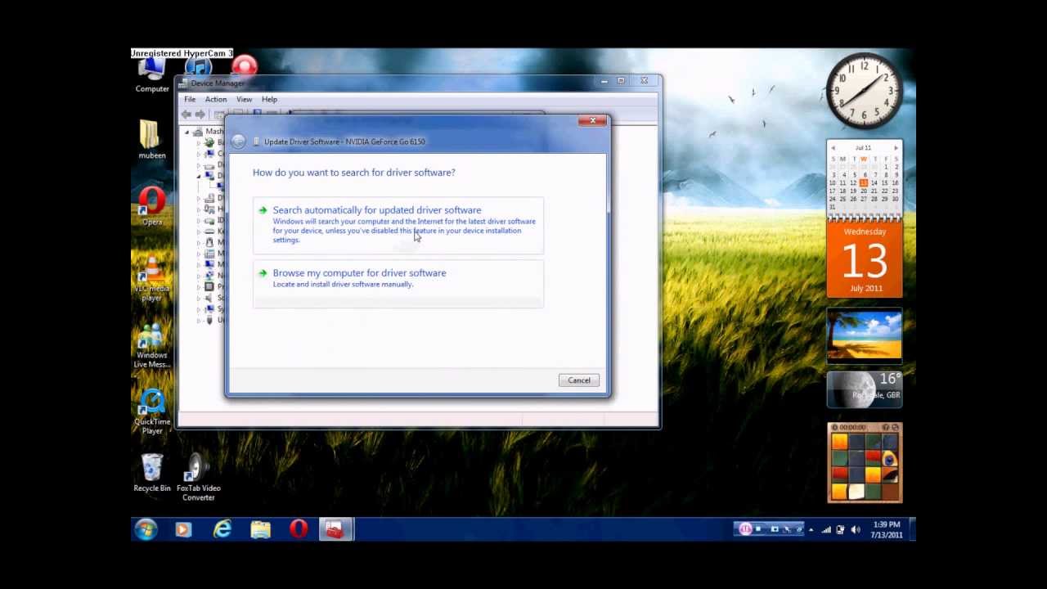Select day 31 in the calendar gadget
This screenshot has height=589, width=1047.
(833, 207)
